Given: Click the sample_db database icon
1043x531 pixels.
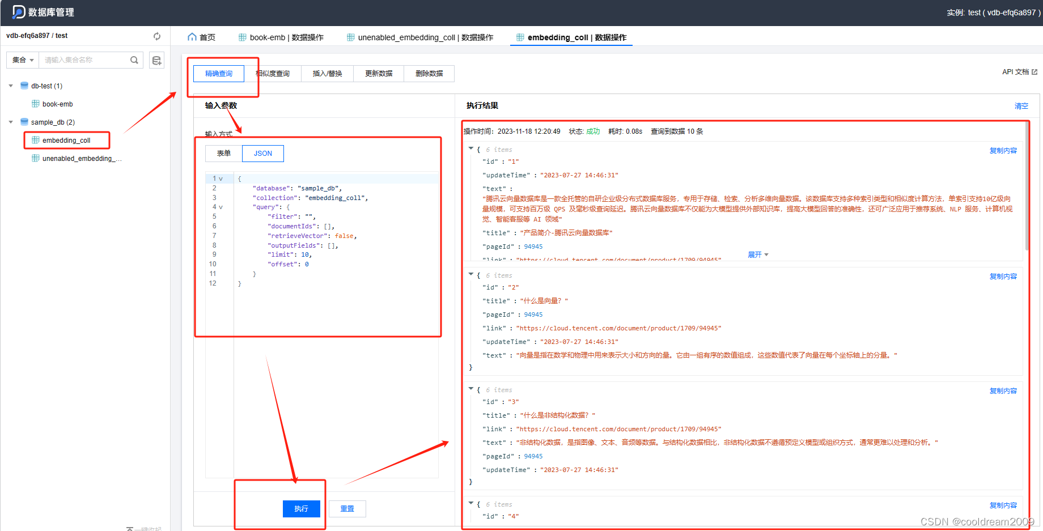Looking at the screenshot, I should click(x=24, y=122).
